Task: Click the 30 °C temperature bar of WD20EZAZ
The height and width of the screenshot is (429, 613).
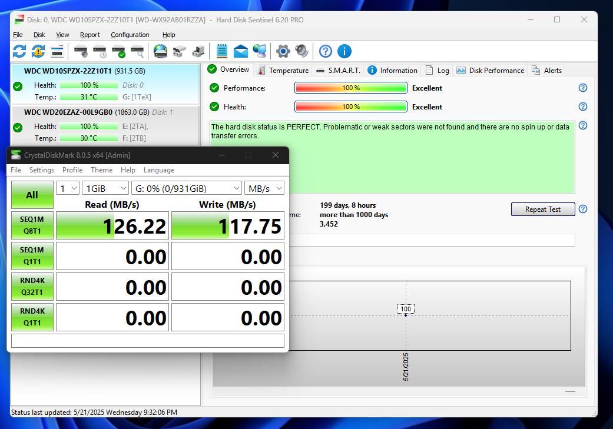Action: 89,138
